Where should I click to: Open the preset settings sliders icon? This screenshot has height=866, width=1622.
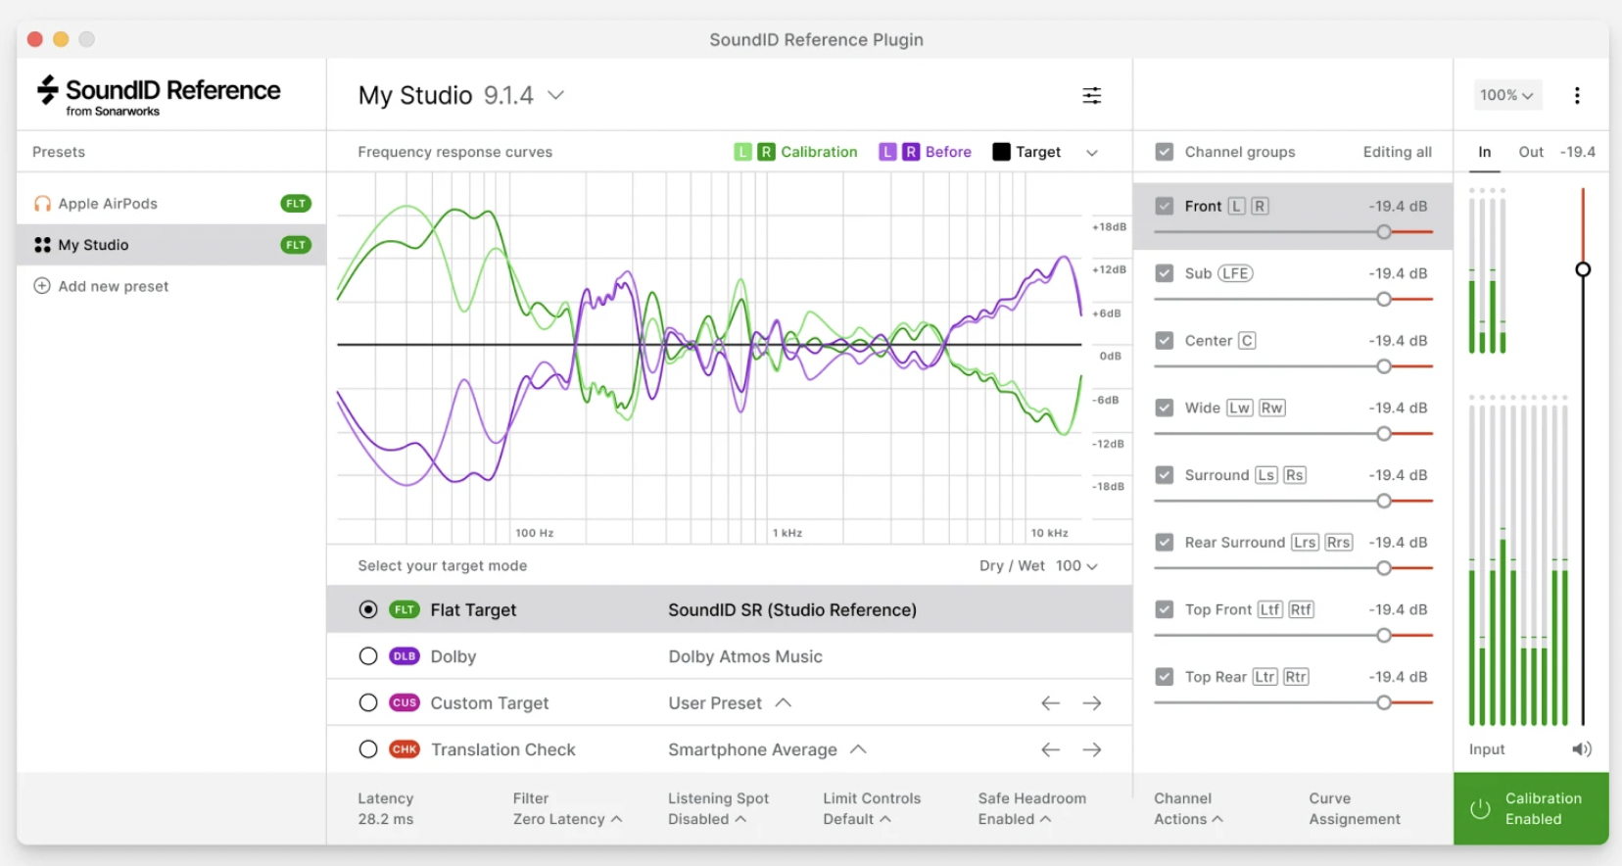pyautogui.click(x=1091, y=95)
